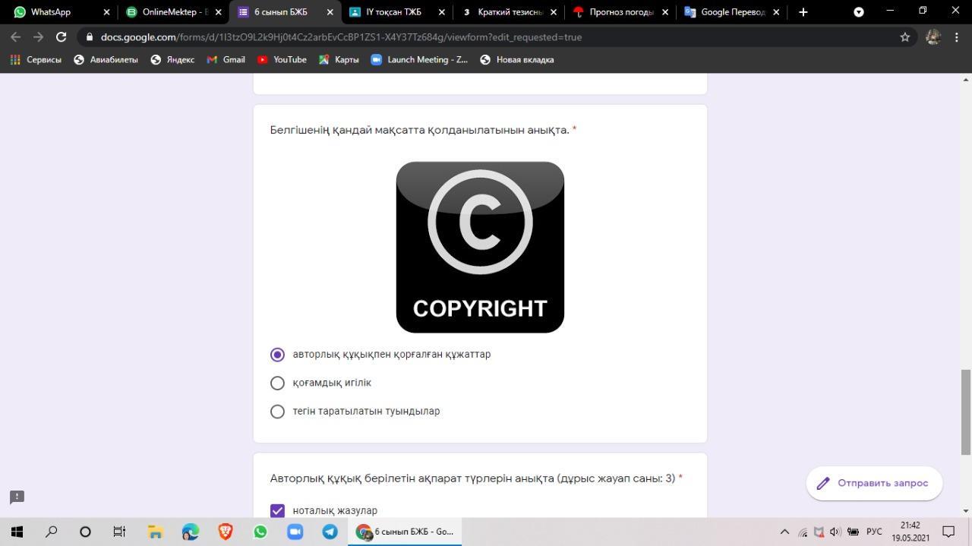Open Cortana from the taskbar

(85, 532)
